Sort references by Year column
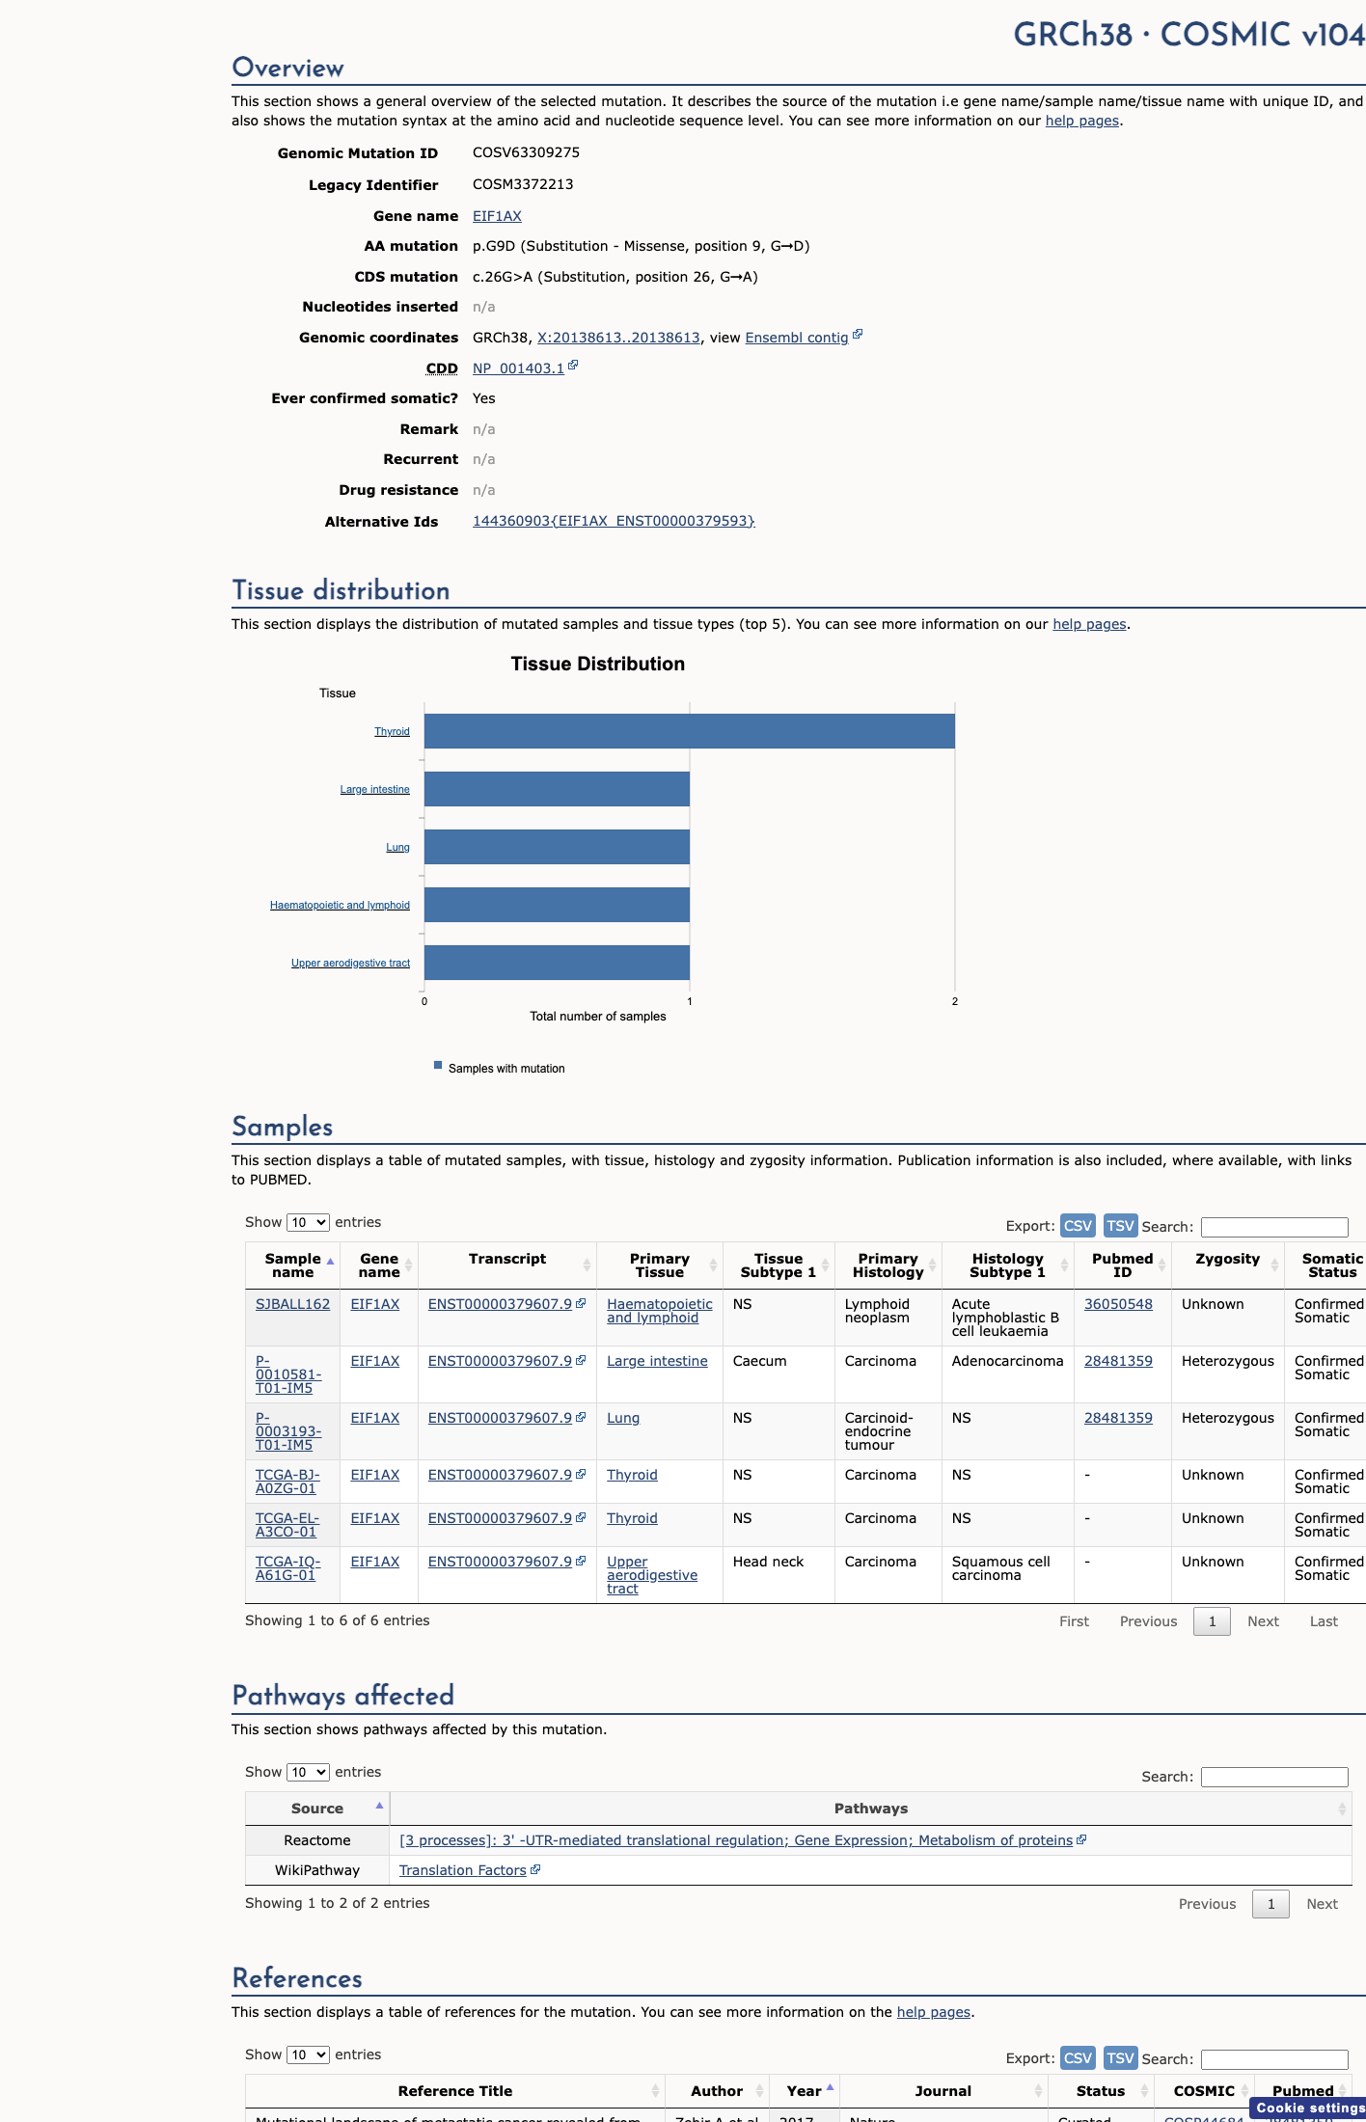The width and height of the screenshot is (1366, 2122). click(805, 2091)
